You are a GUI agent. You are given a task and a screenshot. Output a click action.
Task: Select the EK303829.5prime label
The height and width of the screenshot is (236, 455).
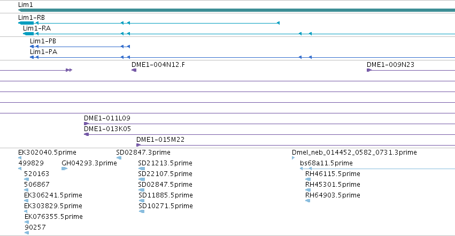point(53,206)
